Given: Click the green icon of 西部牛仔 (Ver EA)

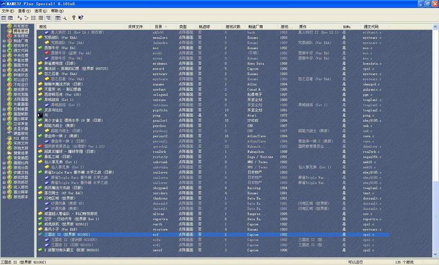Looking at the screenshot, I should pos(40,48).
